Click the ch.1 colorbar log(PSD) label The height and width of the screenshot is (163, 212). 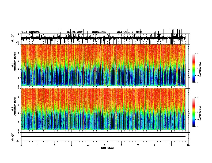200,70
